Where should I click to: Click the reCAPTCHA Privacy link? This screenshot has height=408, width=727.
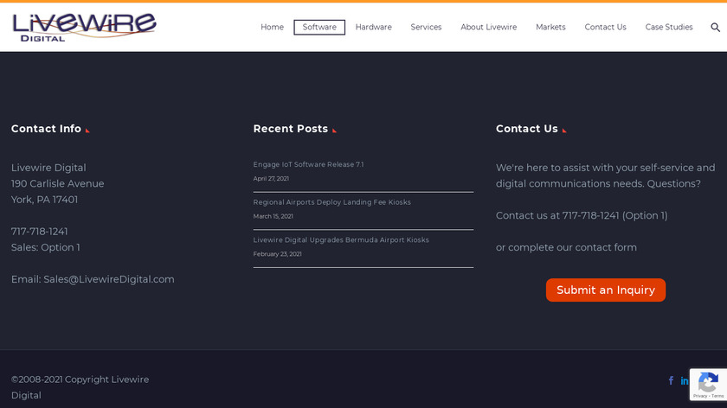tap(699, 396)
